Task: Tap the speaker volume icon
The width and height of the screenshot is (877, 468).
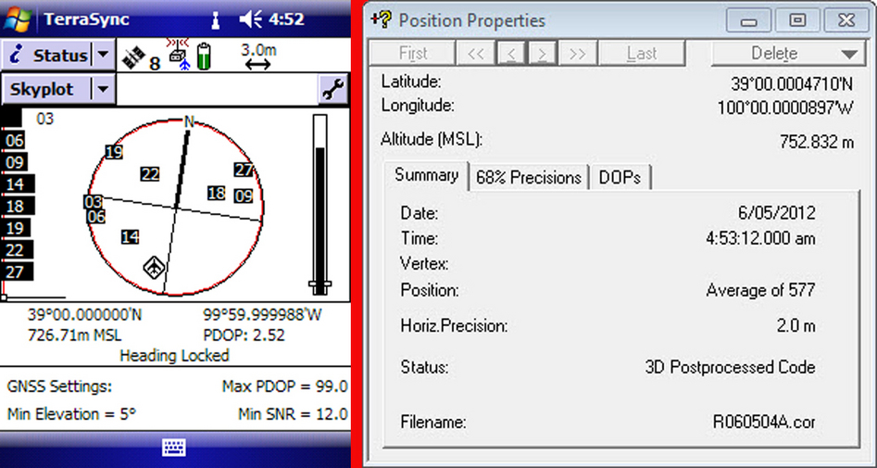Action: [250, 20]
